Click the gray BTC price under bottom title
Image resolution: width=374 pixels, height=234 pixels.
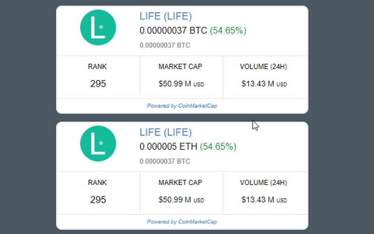click(x=164, y=161)
